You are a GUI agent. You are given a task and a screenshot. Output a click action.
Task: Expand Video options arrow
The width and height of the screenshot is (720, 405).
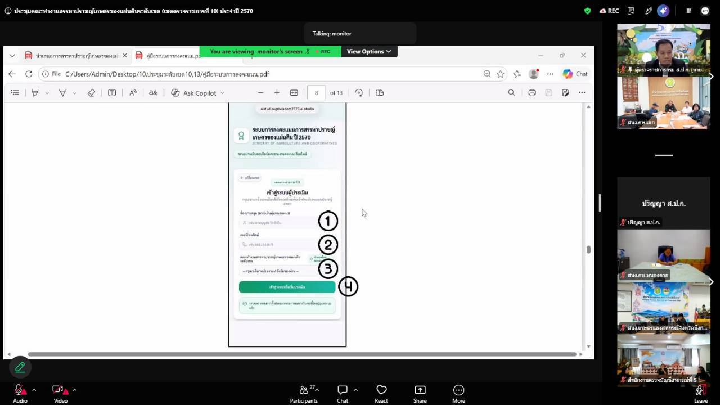click(74, 389)
